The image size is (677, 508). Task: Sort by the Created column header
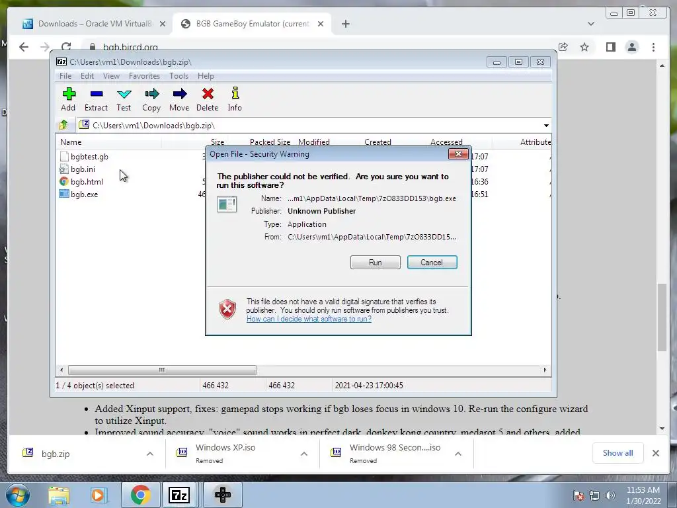point(378,142)
